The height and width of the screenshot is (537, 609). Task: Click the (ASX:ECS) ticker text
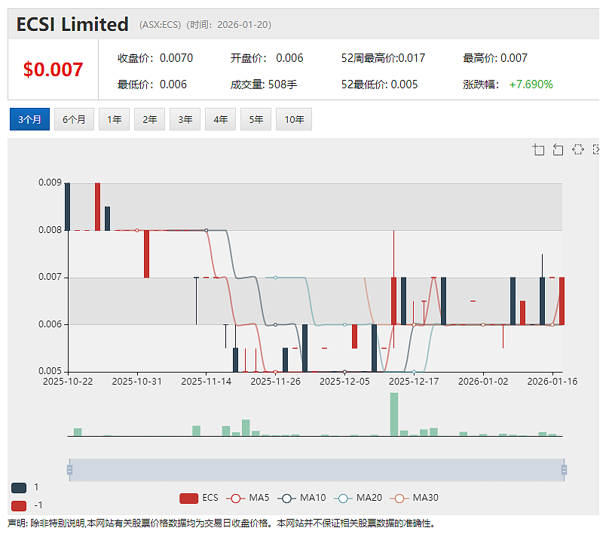pos(160,25)
